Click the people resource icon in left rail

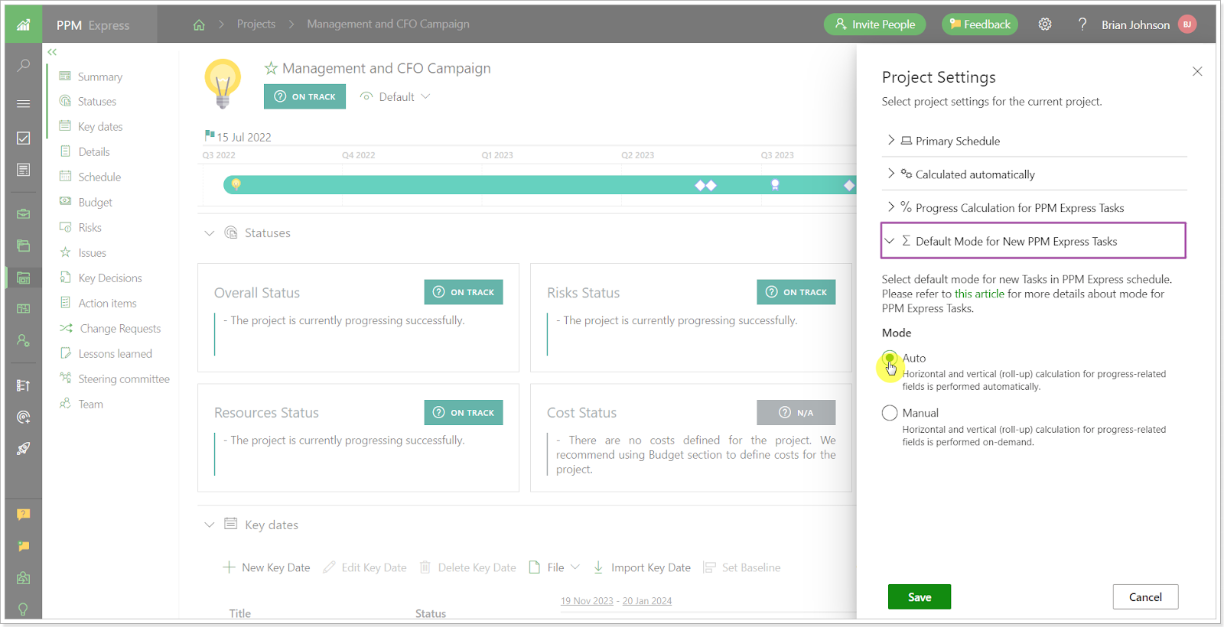[24, 340]
